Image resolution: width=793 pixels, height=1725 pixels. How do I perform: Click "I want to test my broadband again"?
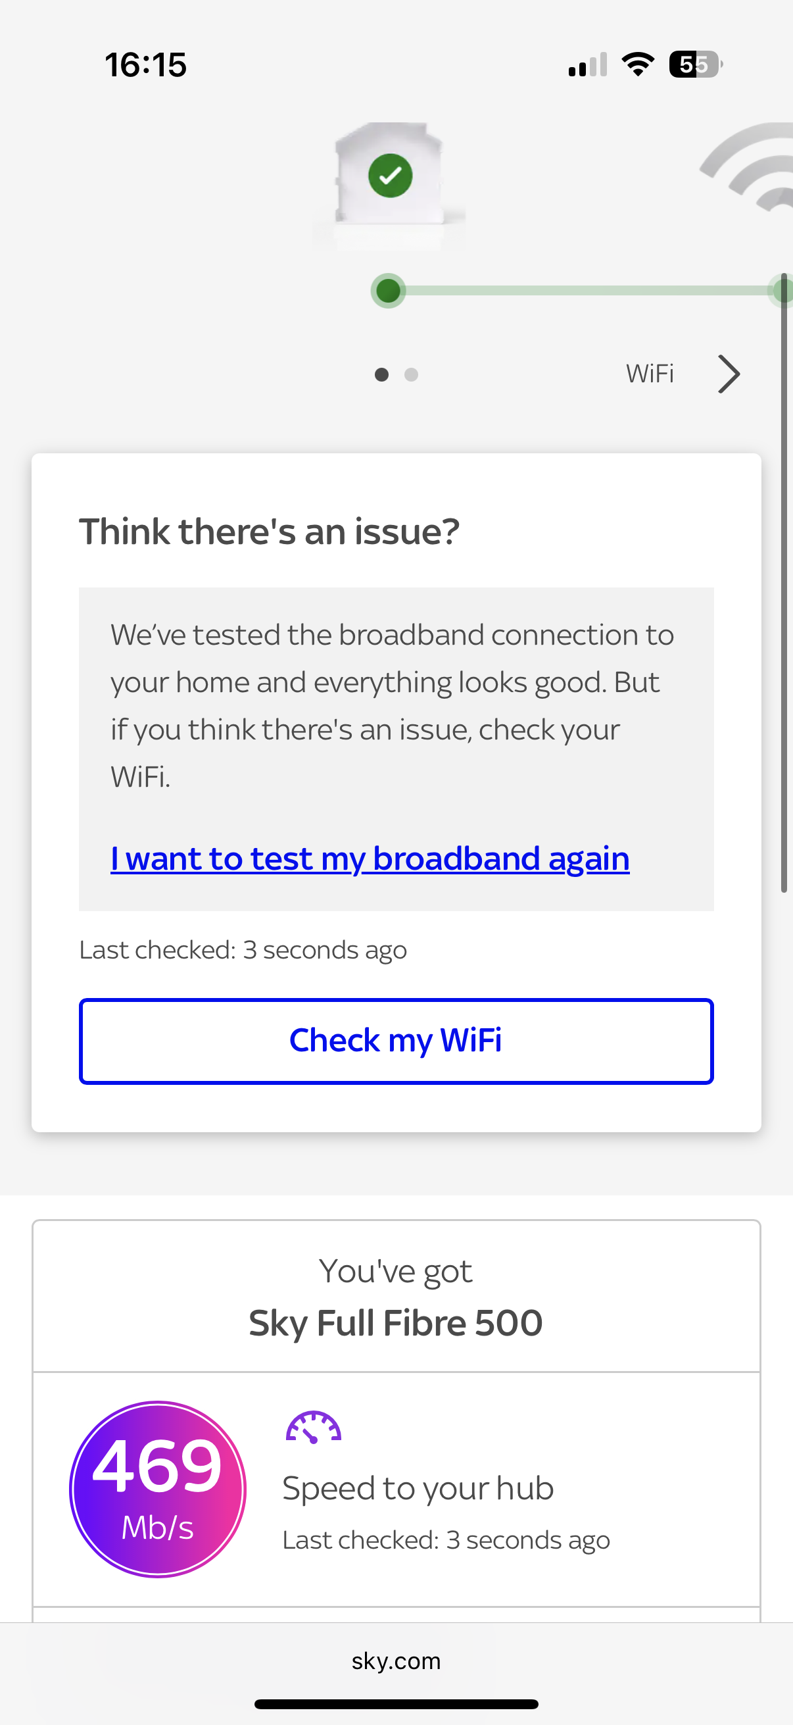point(370,859)
